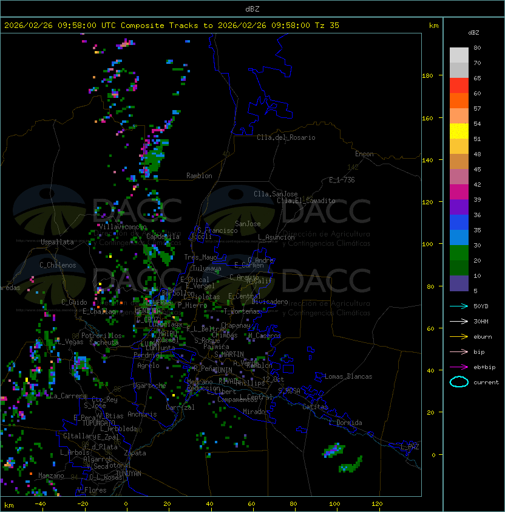
Task: Click the 'km' label at bottom-left corner
Action: [9, 505]
